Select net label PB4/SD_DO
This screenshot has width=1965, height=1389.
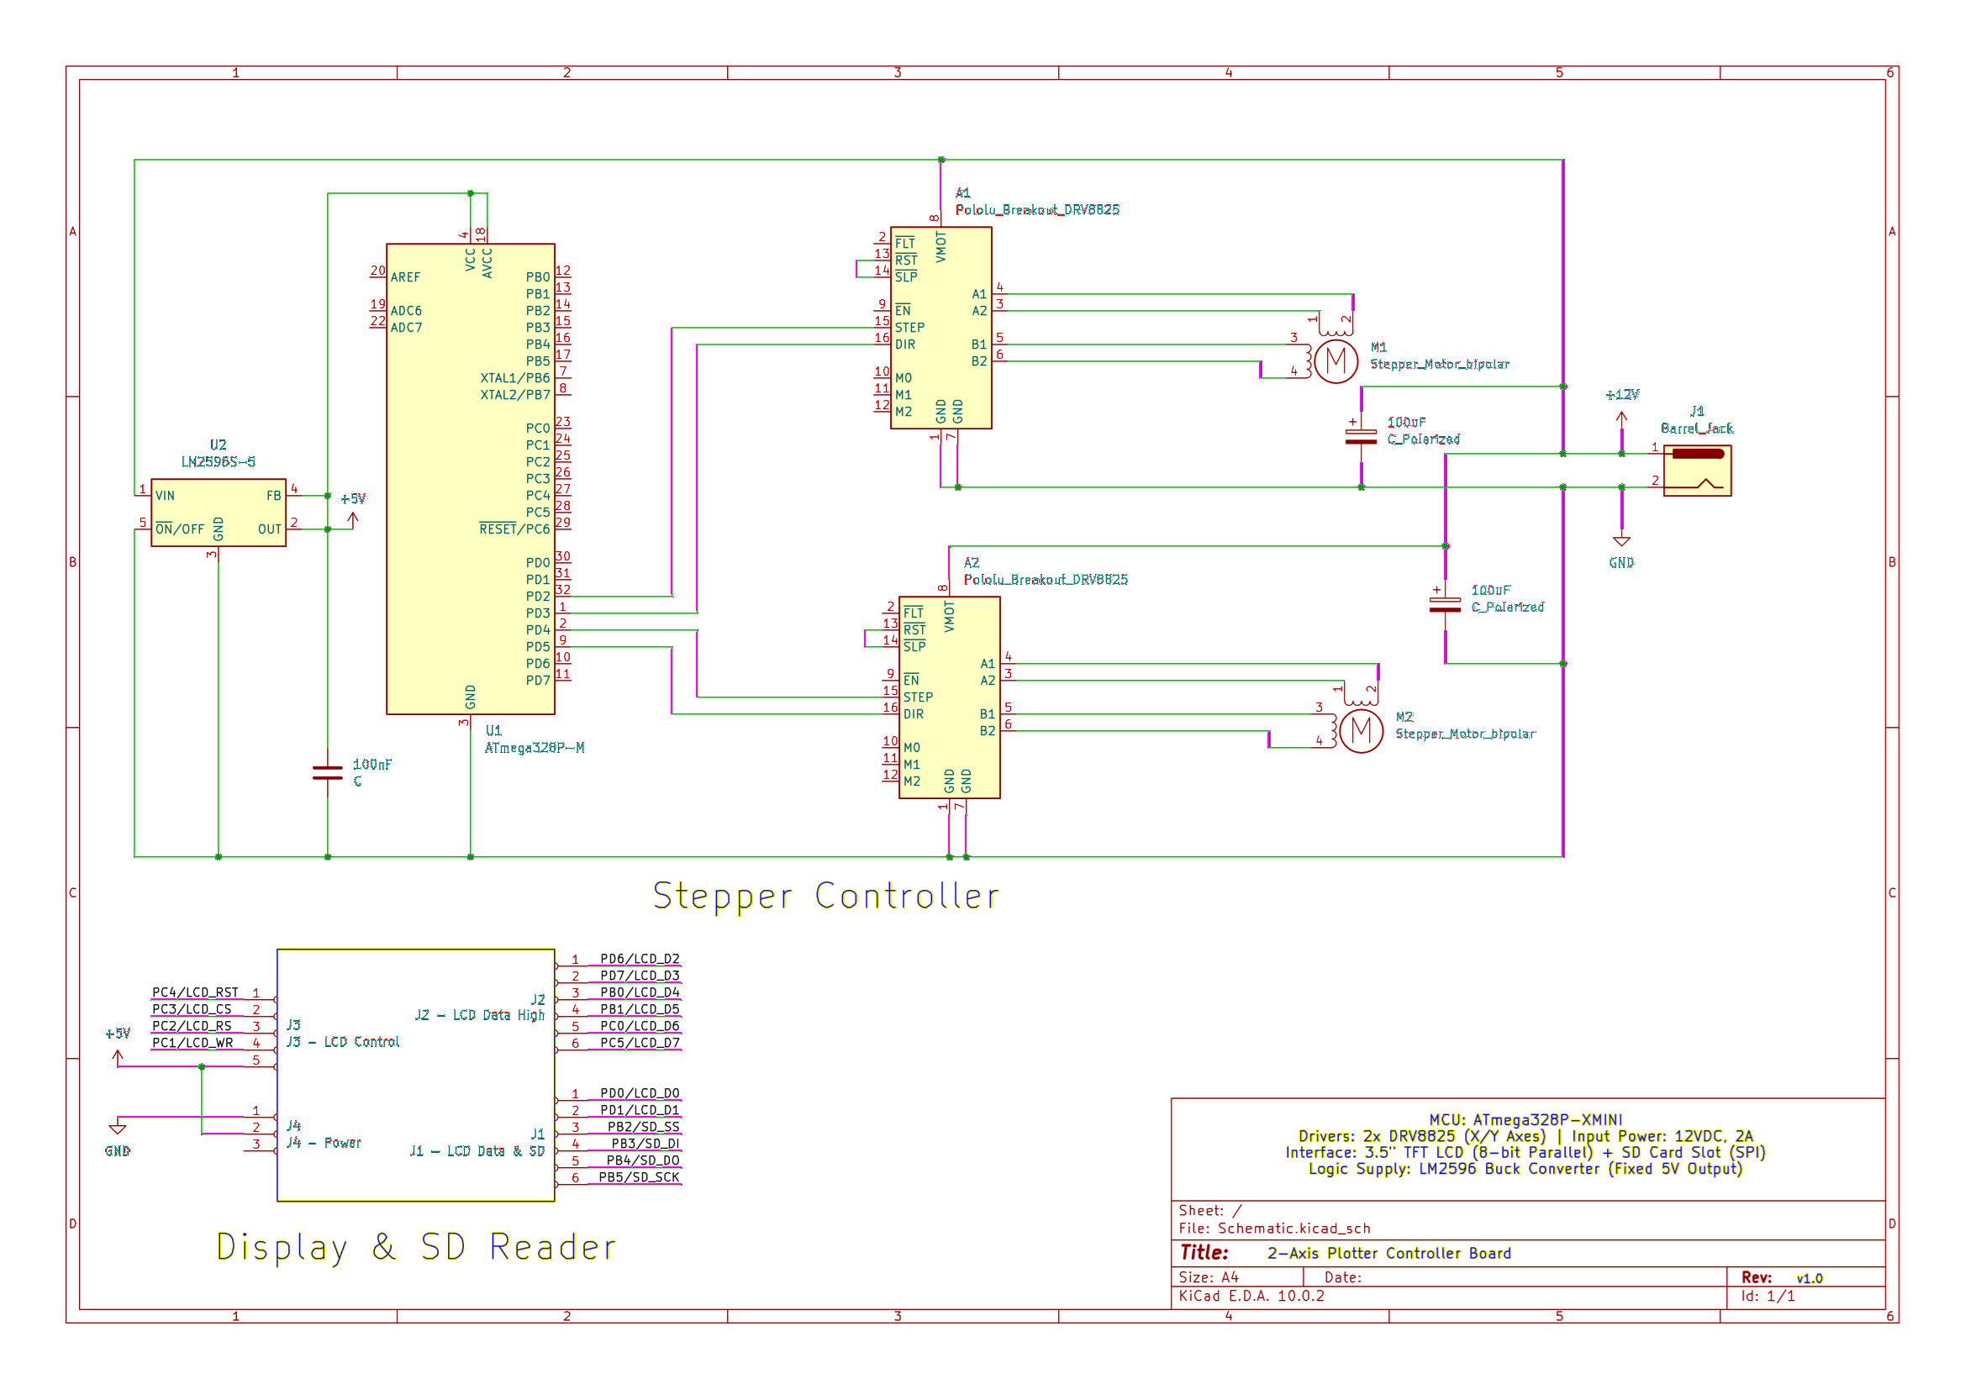[643, 1160]
